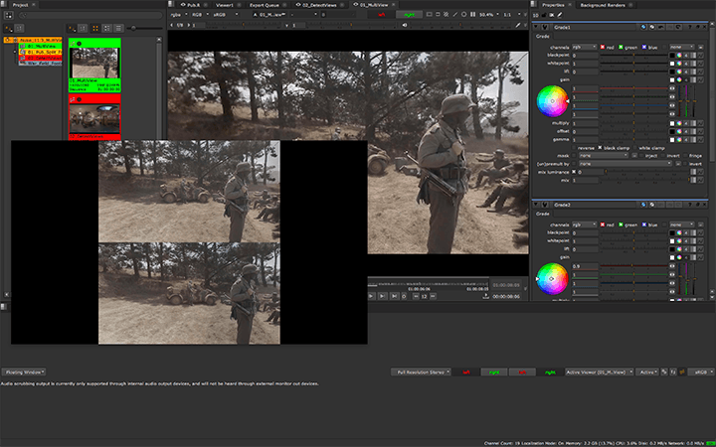Click the blue globe icon in Grade1 header
The width and height of the screenshot is (716, 447).
tap(643, 28)
